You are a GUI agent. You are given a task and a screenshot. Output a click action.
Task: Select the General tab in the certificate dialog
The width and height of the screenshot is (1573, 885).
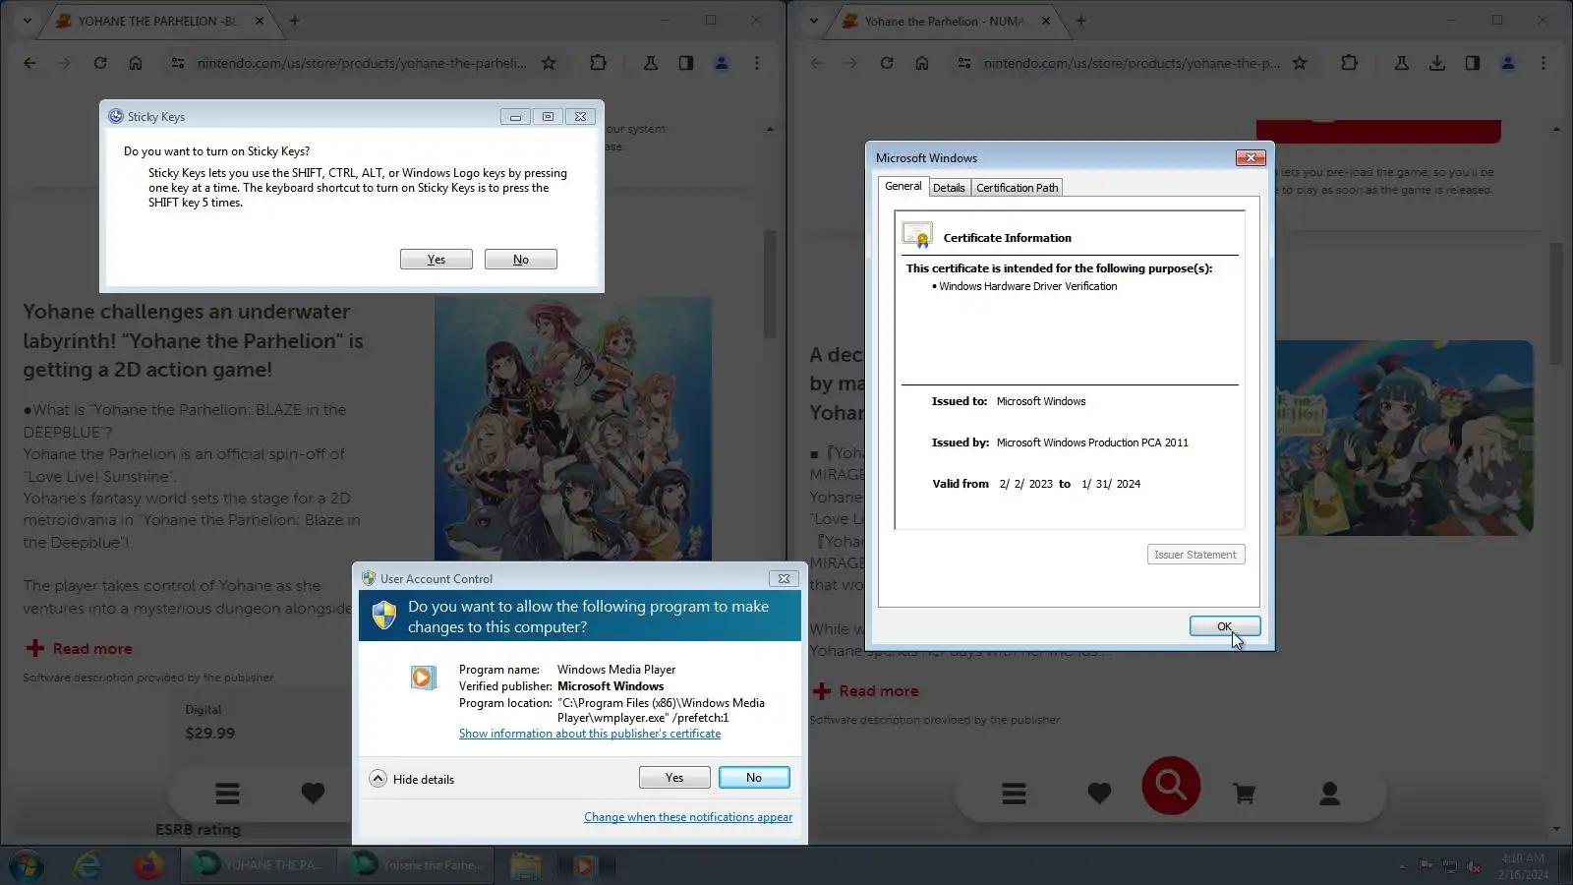coord(903,186)
